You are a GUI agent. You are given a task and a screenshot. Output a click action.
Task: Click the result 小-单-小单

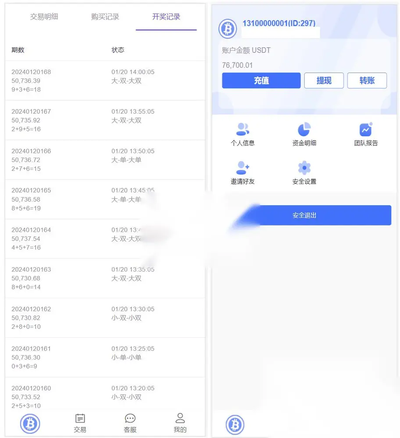pos(126,357)
